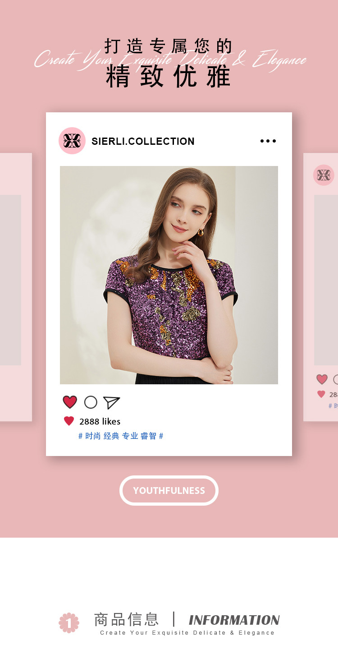Click the red heart like icon
Viewport: 338px width, 659px height.
70,402
